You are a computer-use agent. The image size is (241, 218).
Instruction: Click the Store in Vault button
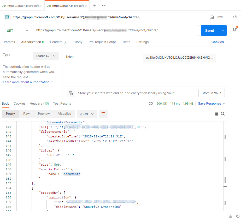(x=211, y=93)
